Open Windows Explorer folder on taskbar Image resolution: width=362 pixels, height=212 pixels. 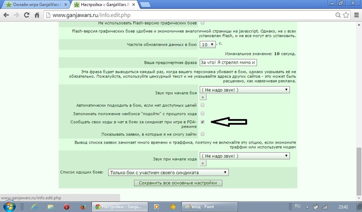(x=51, y=207)
